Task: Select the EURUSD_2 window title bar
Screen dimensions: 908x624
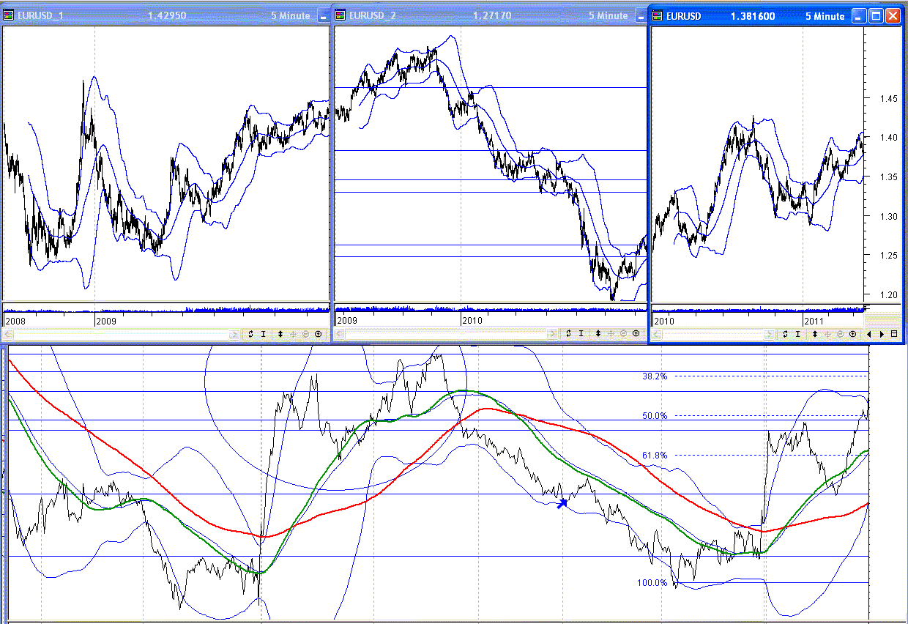Action: [439, 15]
